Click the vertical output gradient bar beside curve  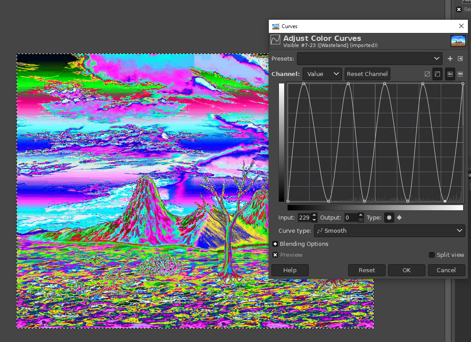click(x=282, y=142)
